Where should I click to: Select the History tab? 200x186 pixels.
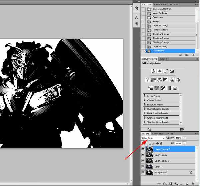coord(147,5)
